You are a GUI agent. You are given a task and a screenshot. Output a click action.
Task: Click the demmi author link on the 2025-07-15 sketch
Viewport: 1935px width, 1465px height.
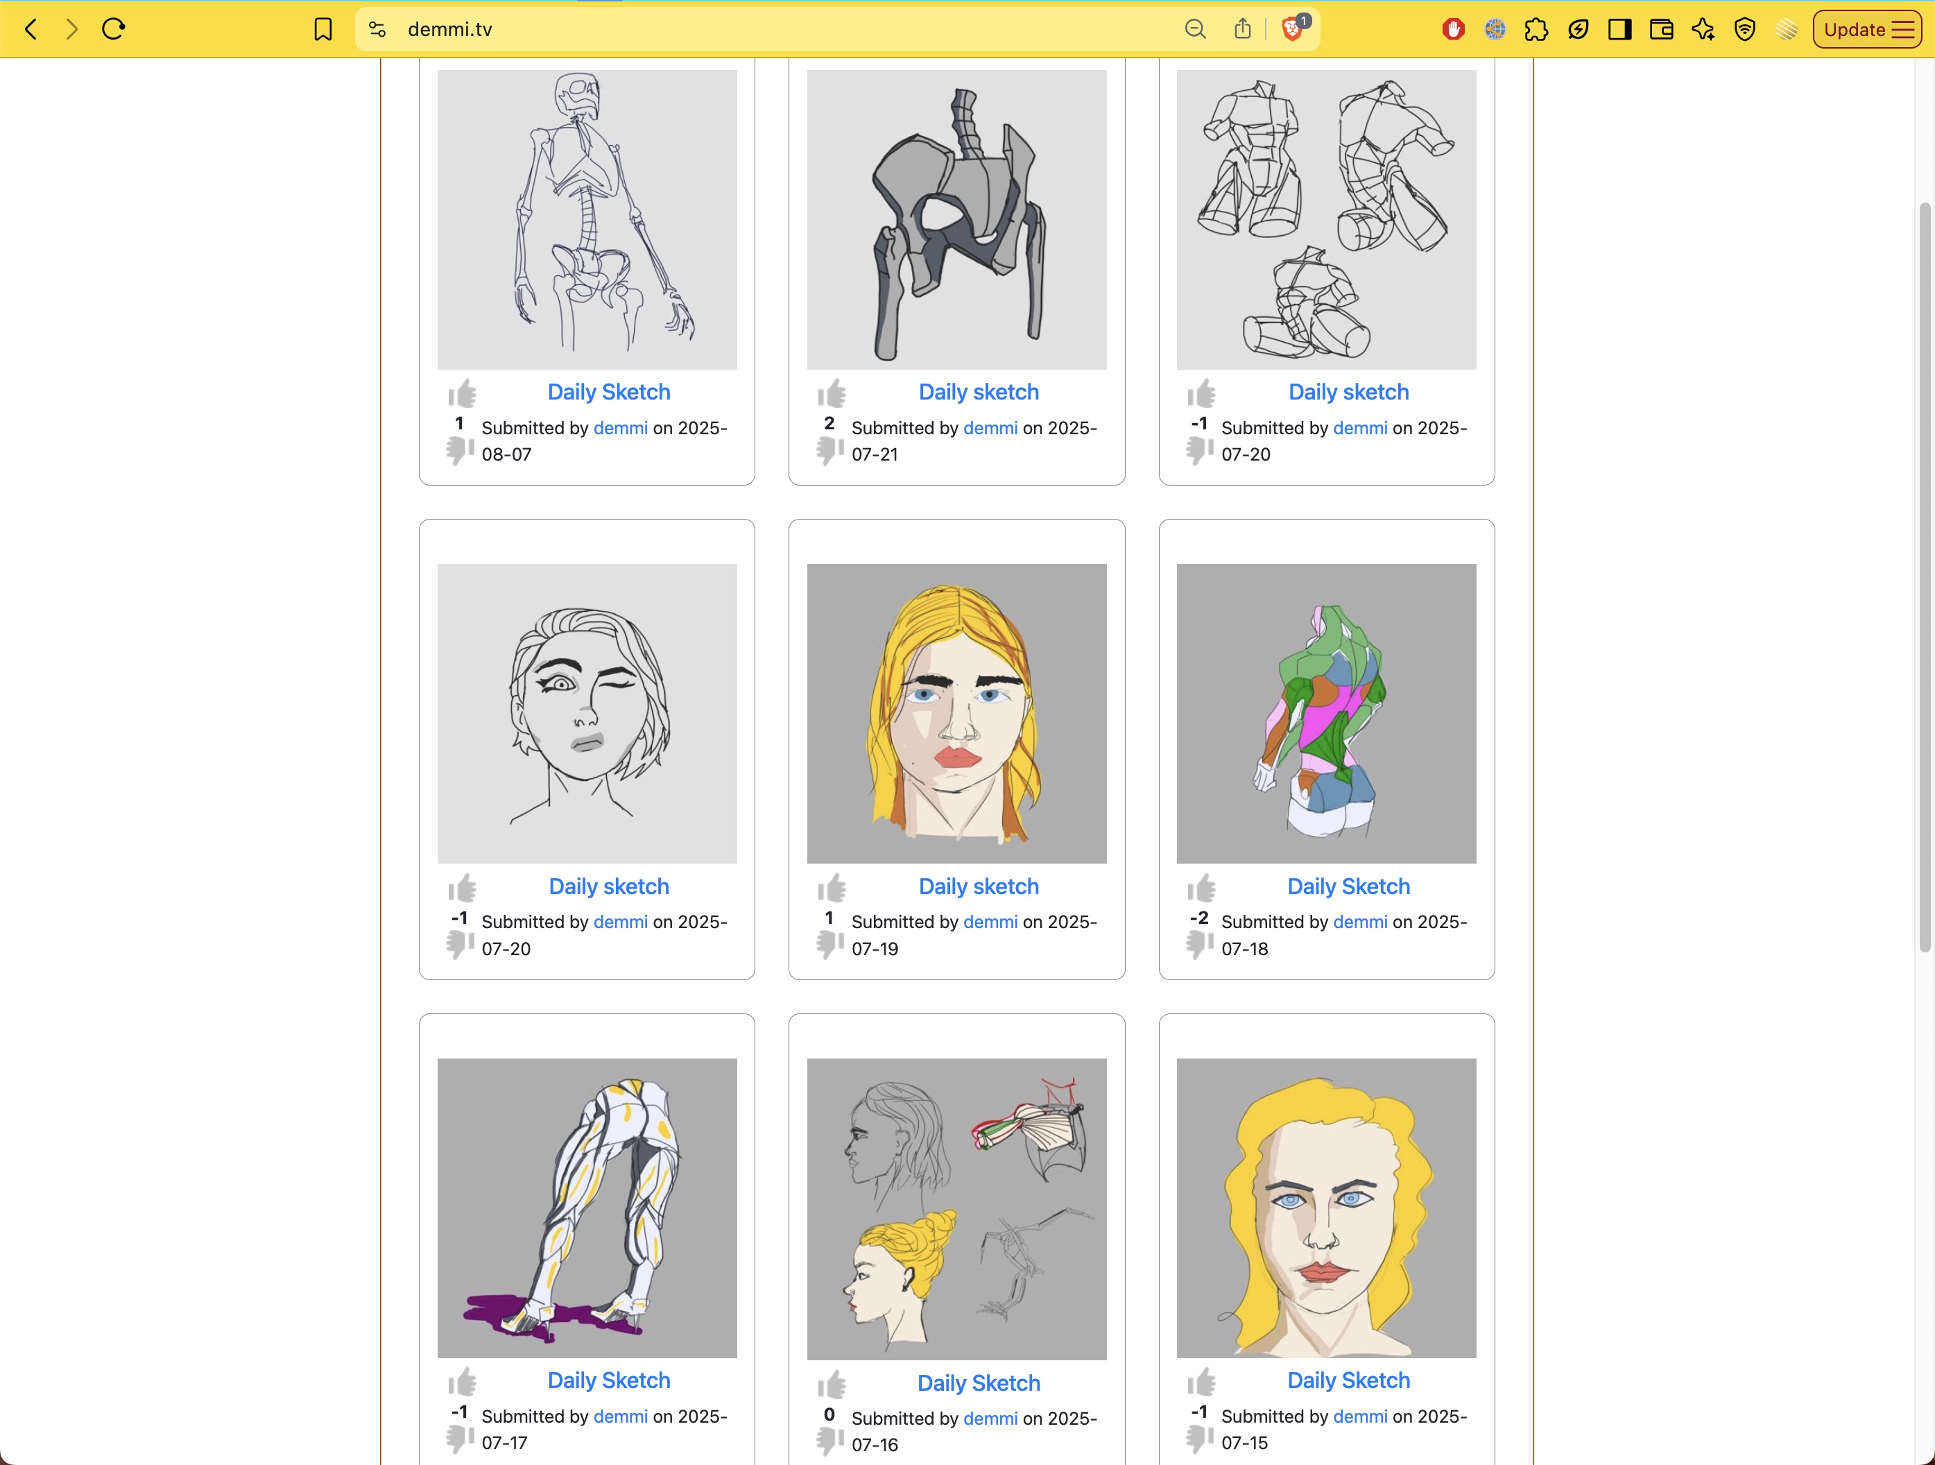point(1359,1416)
